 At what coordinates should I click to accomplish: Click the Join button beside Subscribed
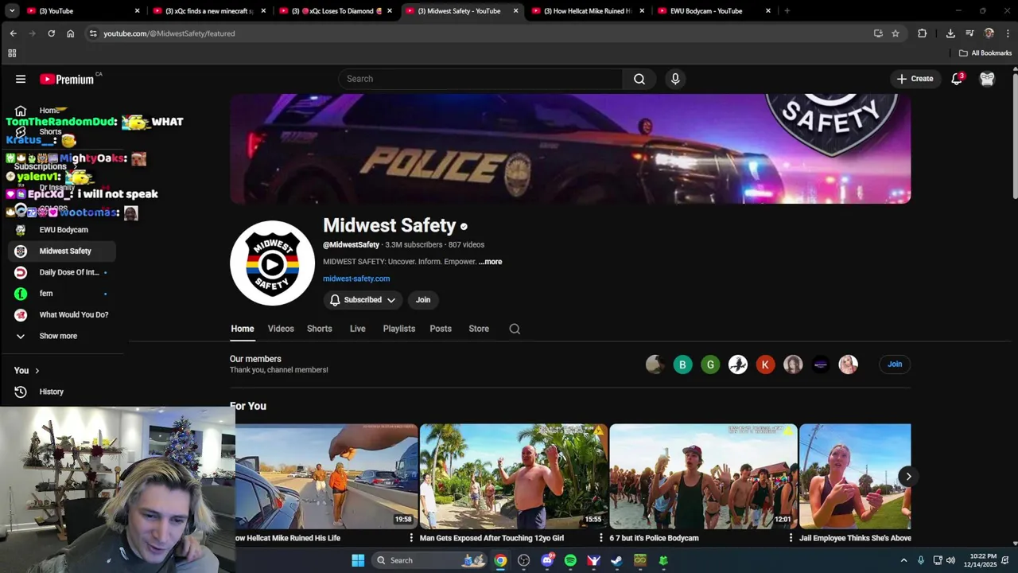pyautogui.click(x=423, y=300)
